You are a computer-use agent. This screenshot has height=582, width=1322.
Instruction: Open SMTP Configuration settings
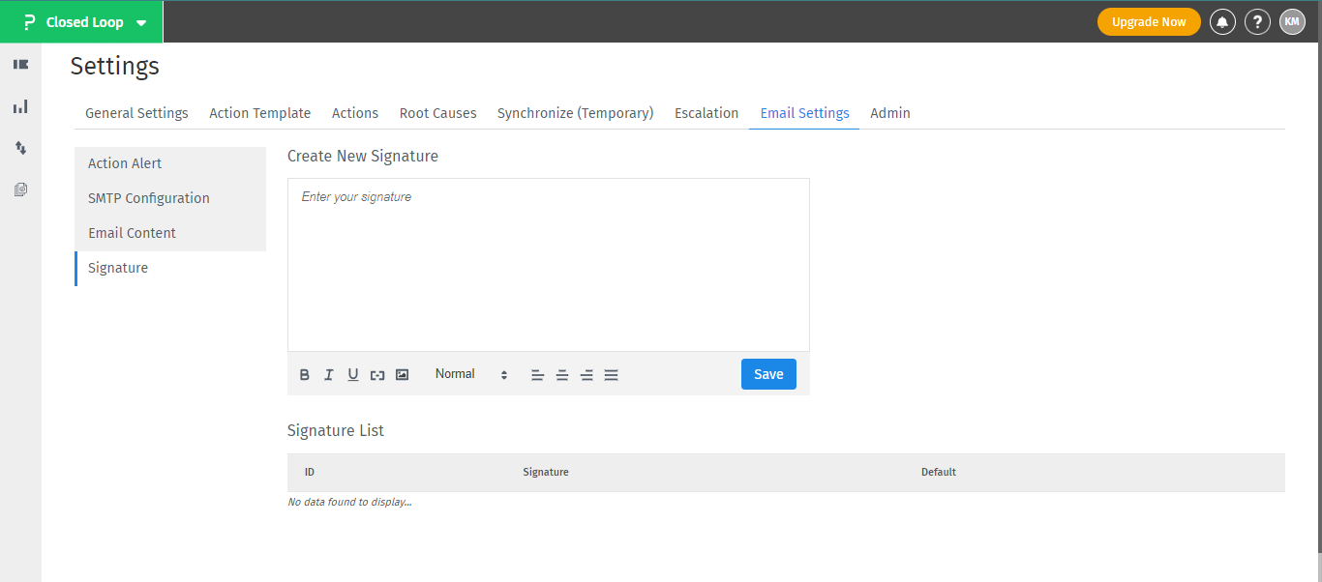tap(170, 198)
